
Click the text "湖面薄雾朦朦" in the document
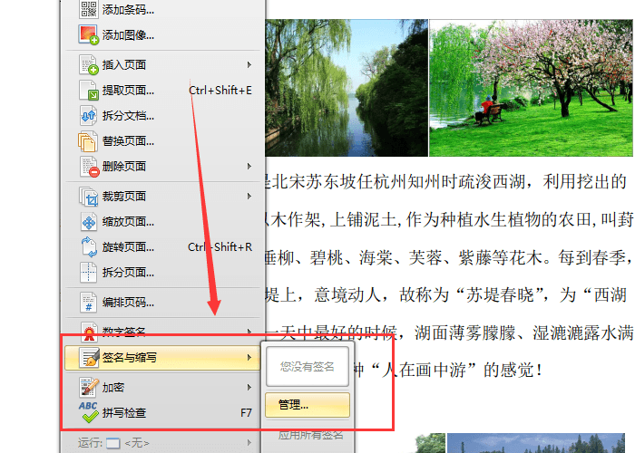tap(464, 333)
